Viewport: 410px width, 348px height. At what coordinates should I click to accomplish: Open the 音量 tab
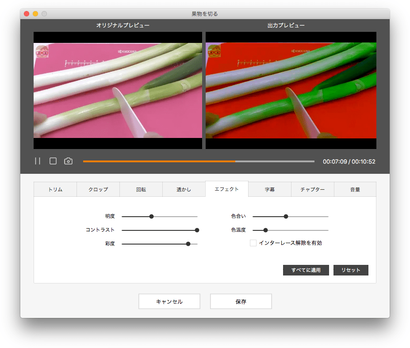(x=355, y=189)
